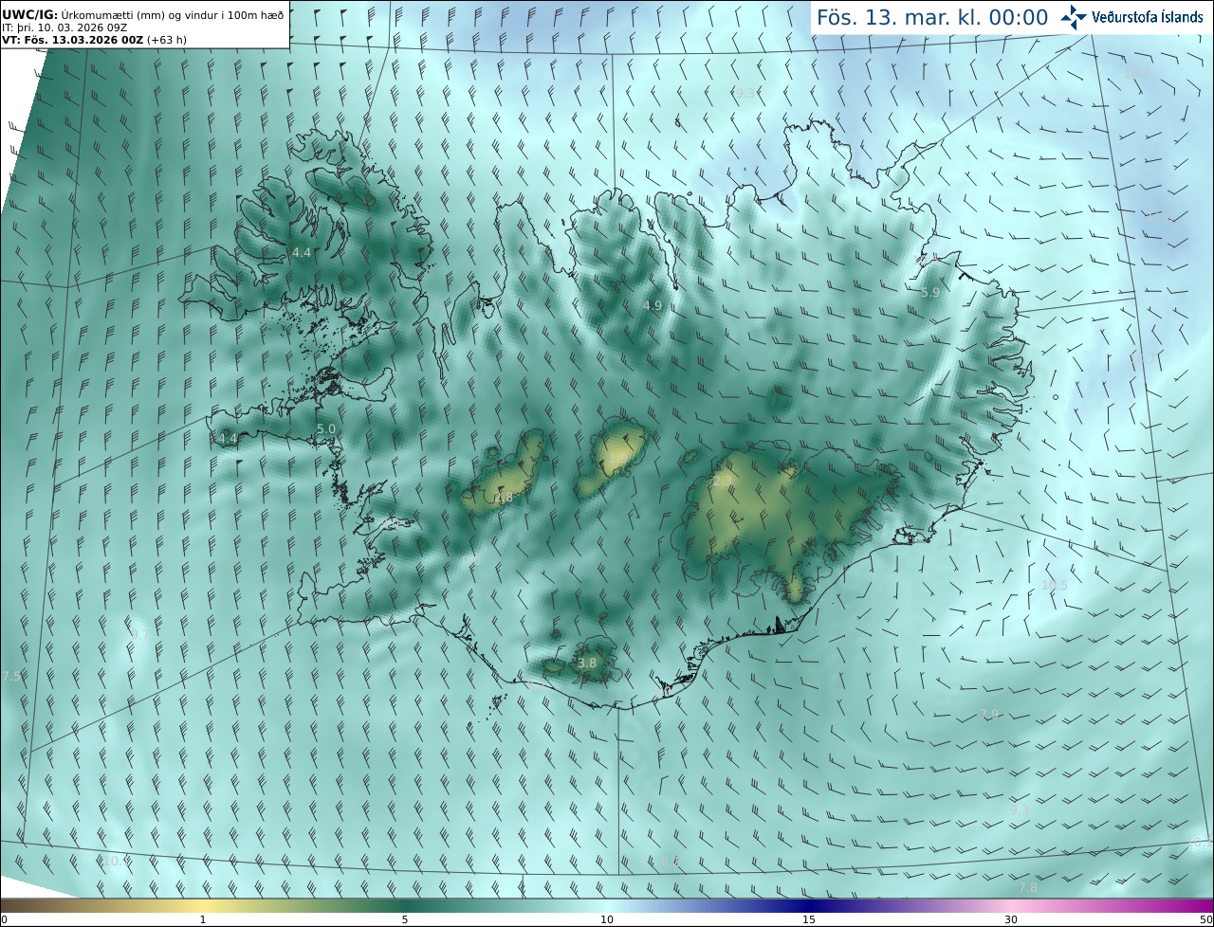Click the UWC/IG Úrkomumætti map title line

[143, 14]
